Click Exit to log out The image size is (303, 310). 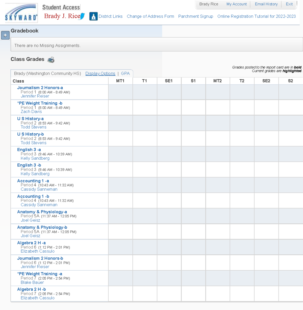(x=289, y=4)
